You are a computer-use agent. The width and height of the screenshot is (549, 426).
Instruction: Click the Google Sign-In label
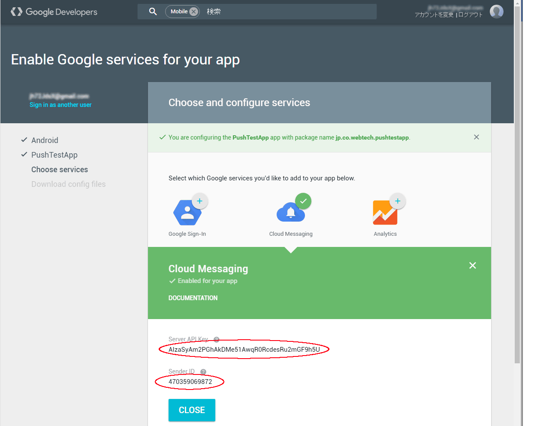coord(187,234)
